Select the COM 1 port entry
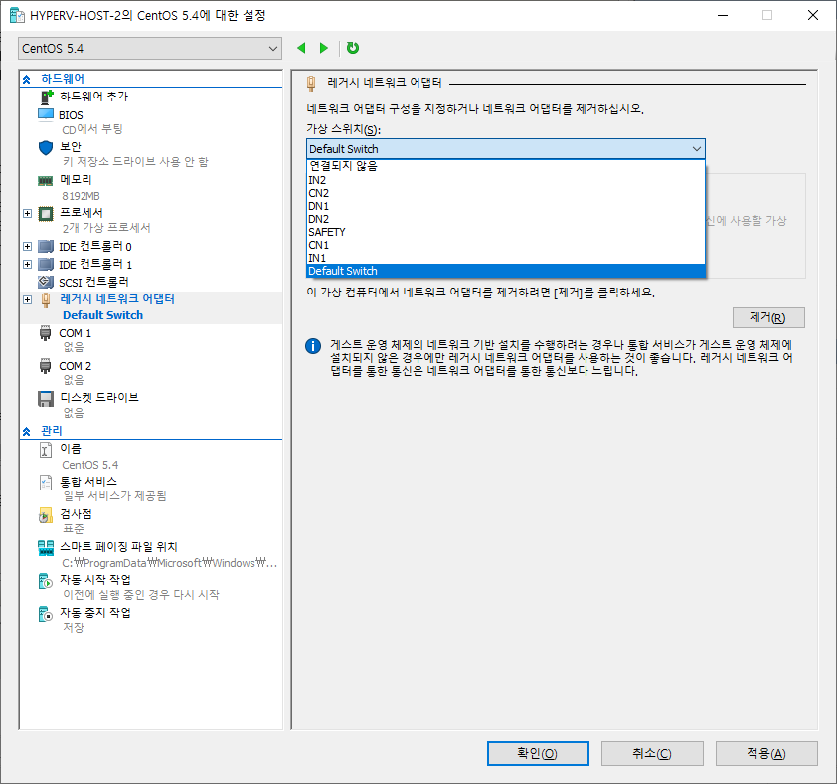Image resolution: width=837 pixels, height=784 pixels. click(x=75, y=333)
